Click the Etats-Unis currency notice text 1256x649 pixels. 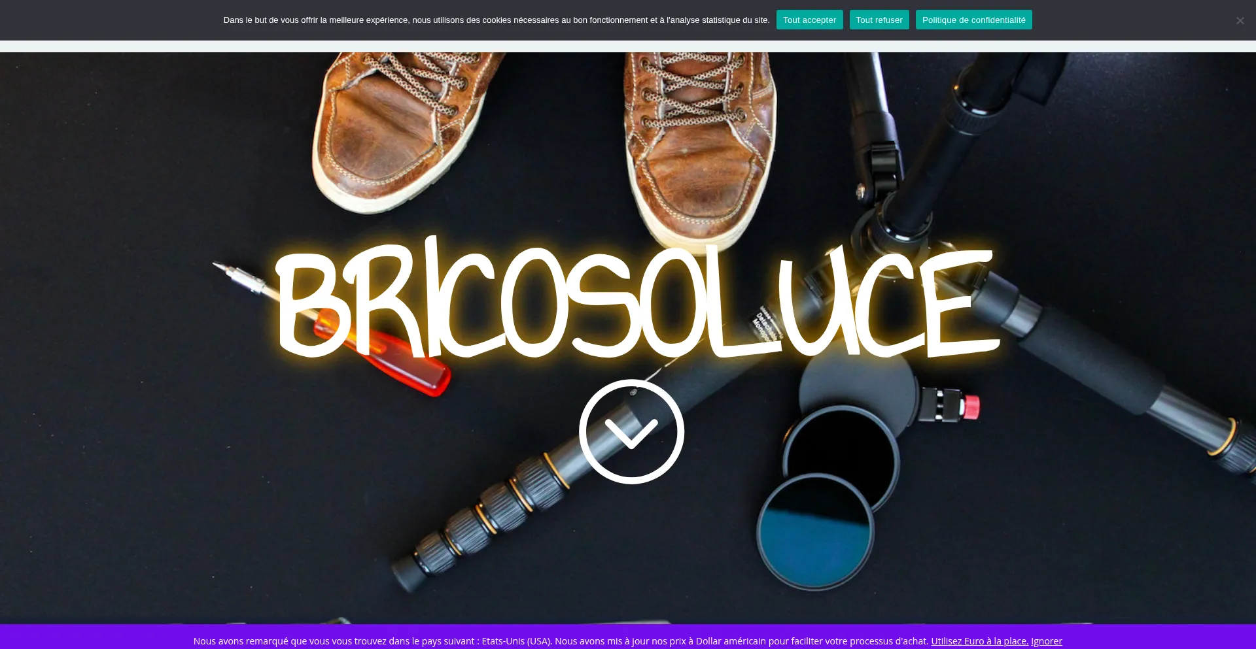tap(561, 641)
